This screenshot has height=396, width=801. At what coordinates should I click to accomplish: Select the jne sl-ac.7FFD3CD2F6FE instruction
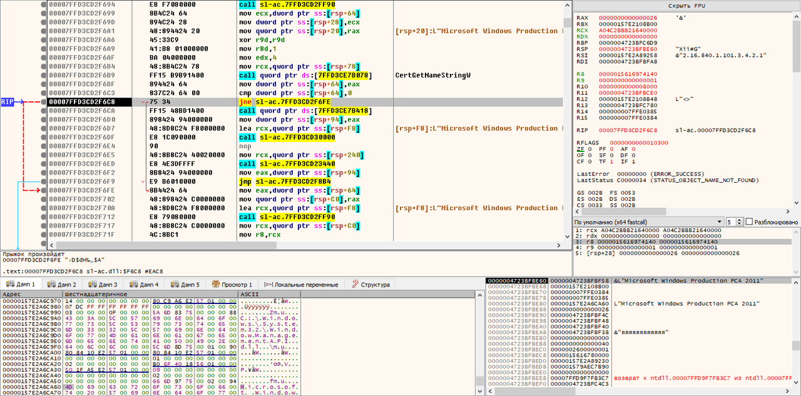(x=285, y=101)
